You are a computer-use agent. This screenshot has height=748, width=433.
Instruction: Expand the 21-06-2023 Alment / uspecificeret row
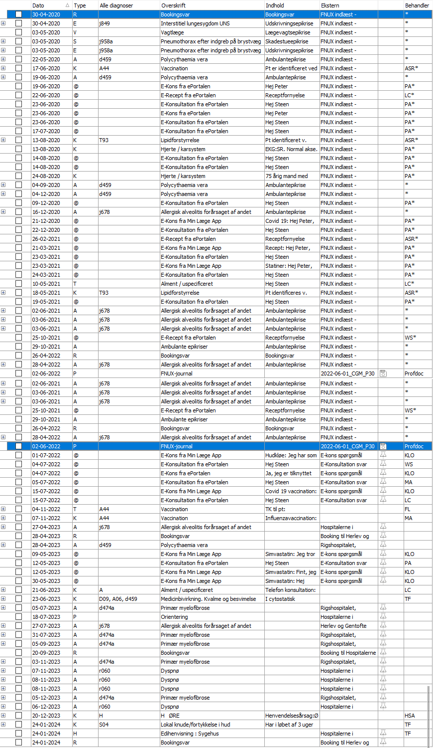pos(3,590)
